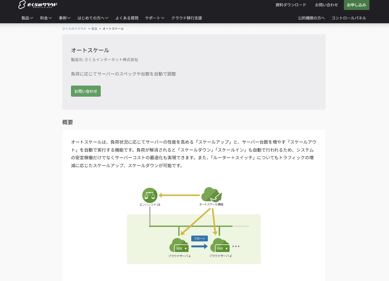Image resolution: width=389 pixels, height=281 pixels.
Task: Open コントロールパネル menu item
Action: point(349,18)
